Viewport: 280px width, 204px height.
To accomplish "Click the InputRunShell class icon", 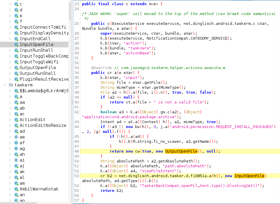I will (x=16, y=50).
